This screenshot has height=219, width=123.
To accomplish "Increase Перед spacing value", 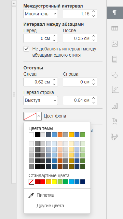I will pyautogui.click(x=54, y=36).
